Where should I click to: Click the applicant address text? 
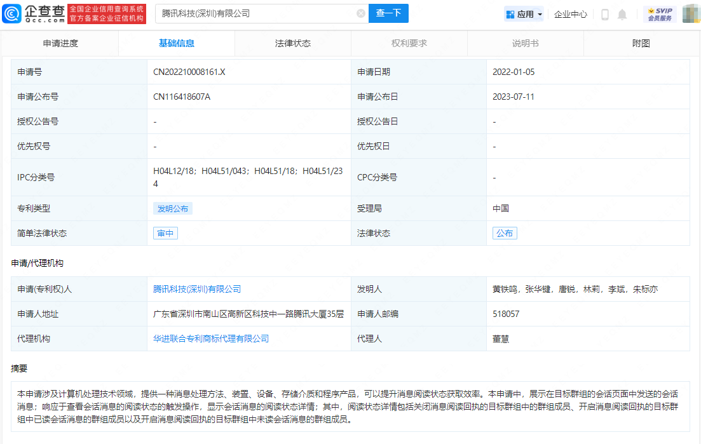coord(248,314)
